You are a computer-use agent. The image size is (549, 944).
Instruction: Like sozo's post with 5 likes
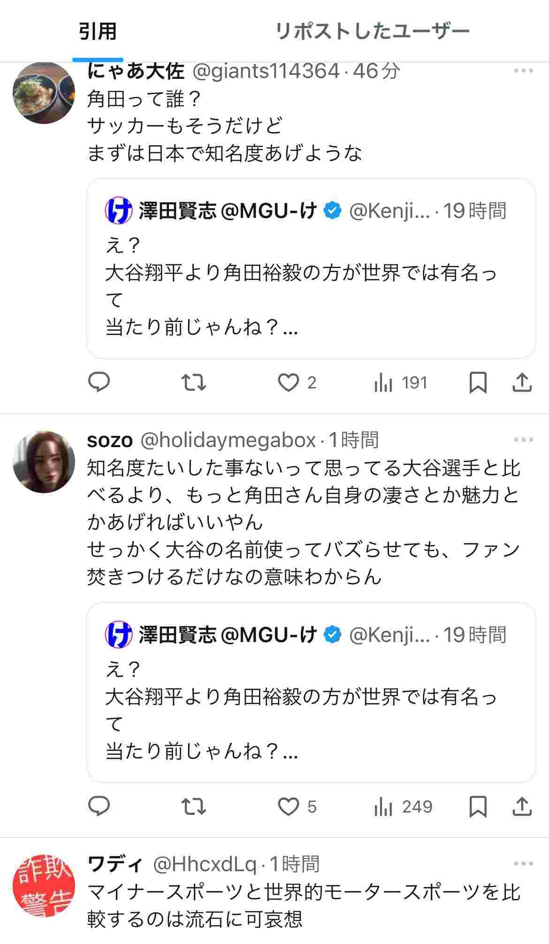pos(288,806)
